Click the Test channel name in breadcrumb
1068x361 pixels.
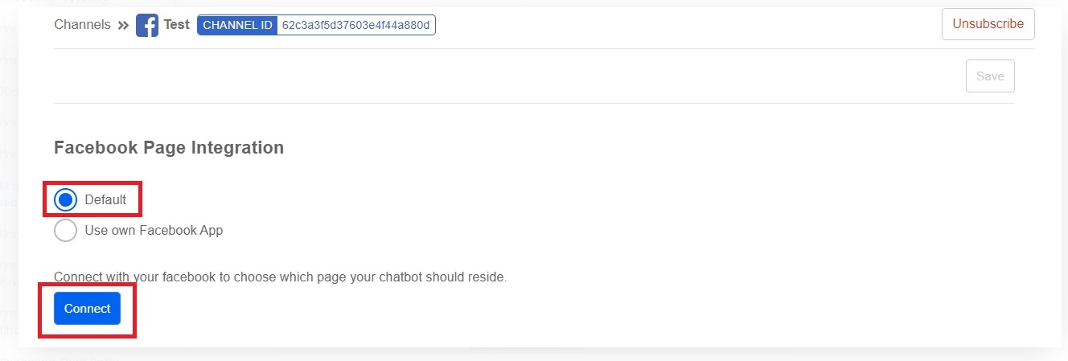tap(177, 24)
